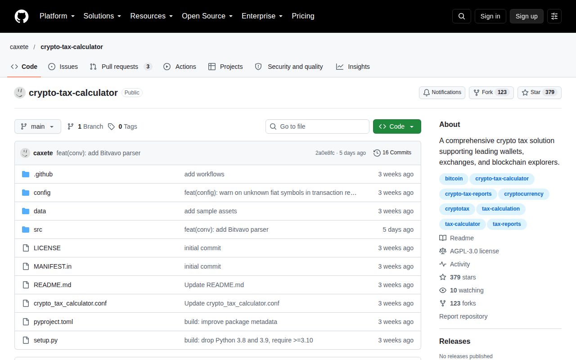
Task: Expand the Open Source header menu
Action: 207,16
